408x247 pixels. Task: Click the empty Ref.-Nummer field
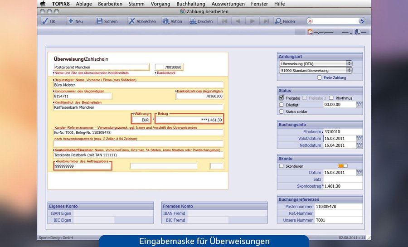click(x=339, y=213)
